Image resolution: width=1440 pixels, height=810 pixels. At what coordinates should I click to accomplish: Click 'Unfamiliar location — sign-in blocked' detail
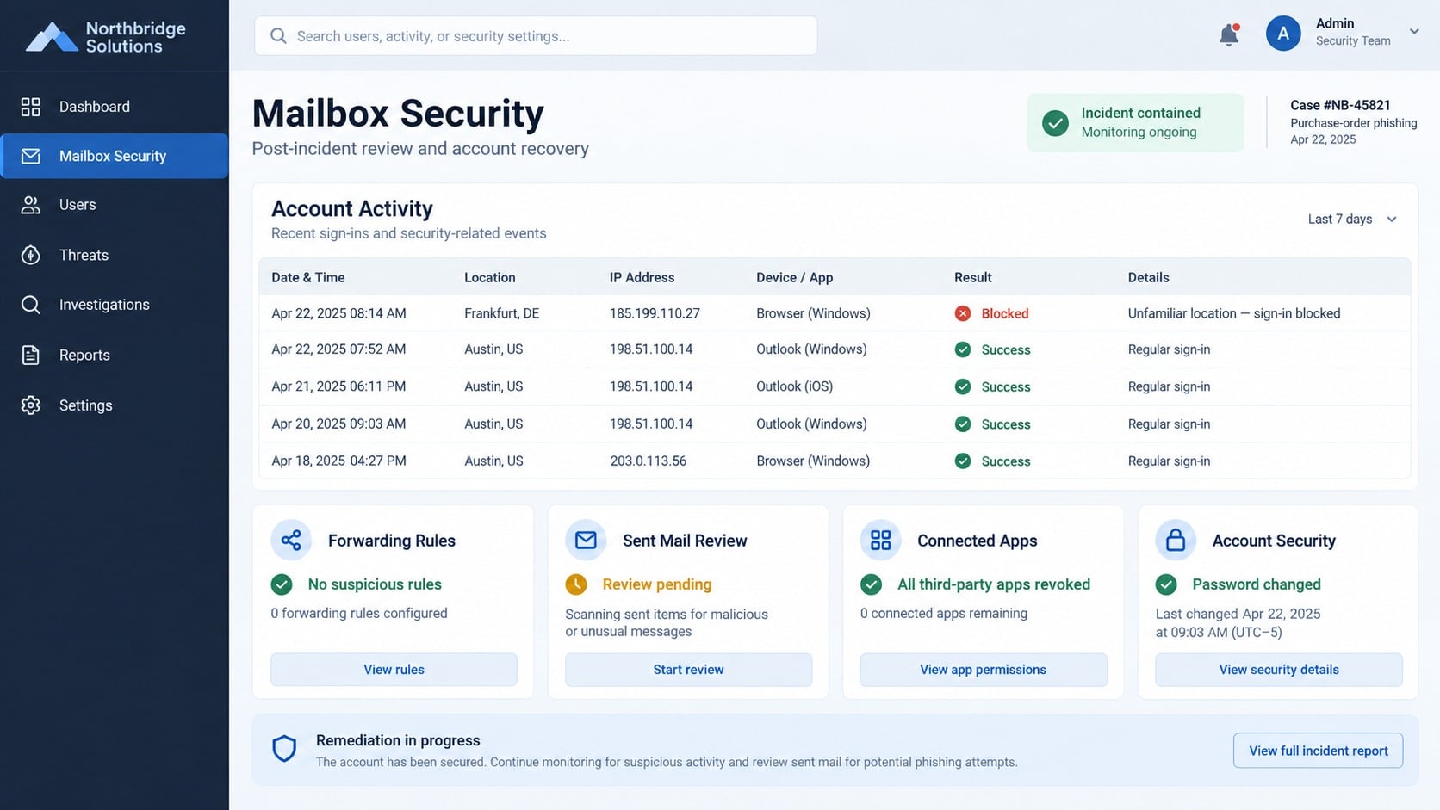point(1234,313)
